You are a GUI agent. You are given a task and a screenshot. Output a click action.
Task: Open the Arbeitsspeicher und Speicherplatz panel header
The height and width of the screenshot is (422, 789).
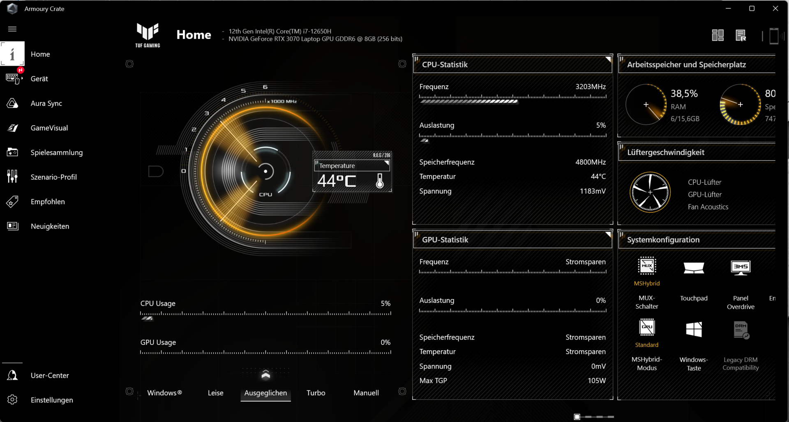point(697,64)
